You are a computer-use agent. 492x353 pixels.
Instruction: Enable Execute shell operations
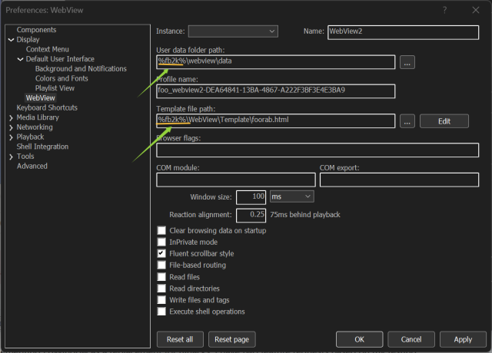[x=161, y=312]
